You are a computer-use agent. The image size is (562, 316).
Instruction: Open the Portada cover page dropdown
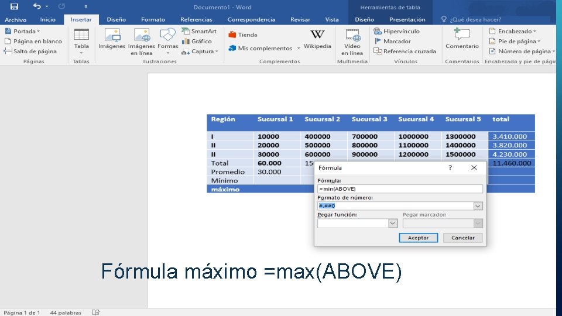point(23,31)
